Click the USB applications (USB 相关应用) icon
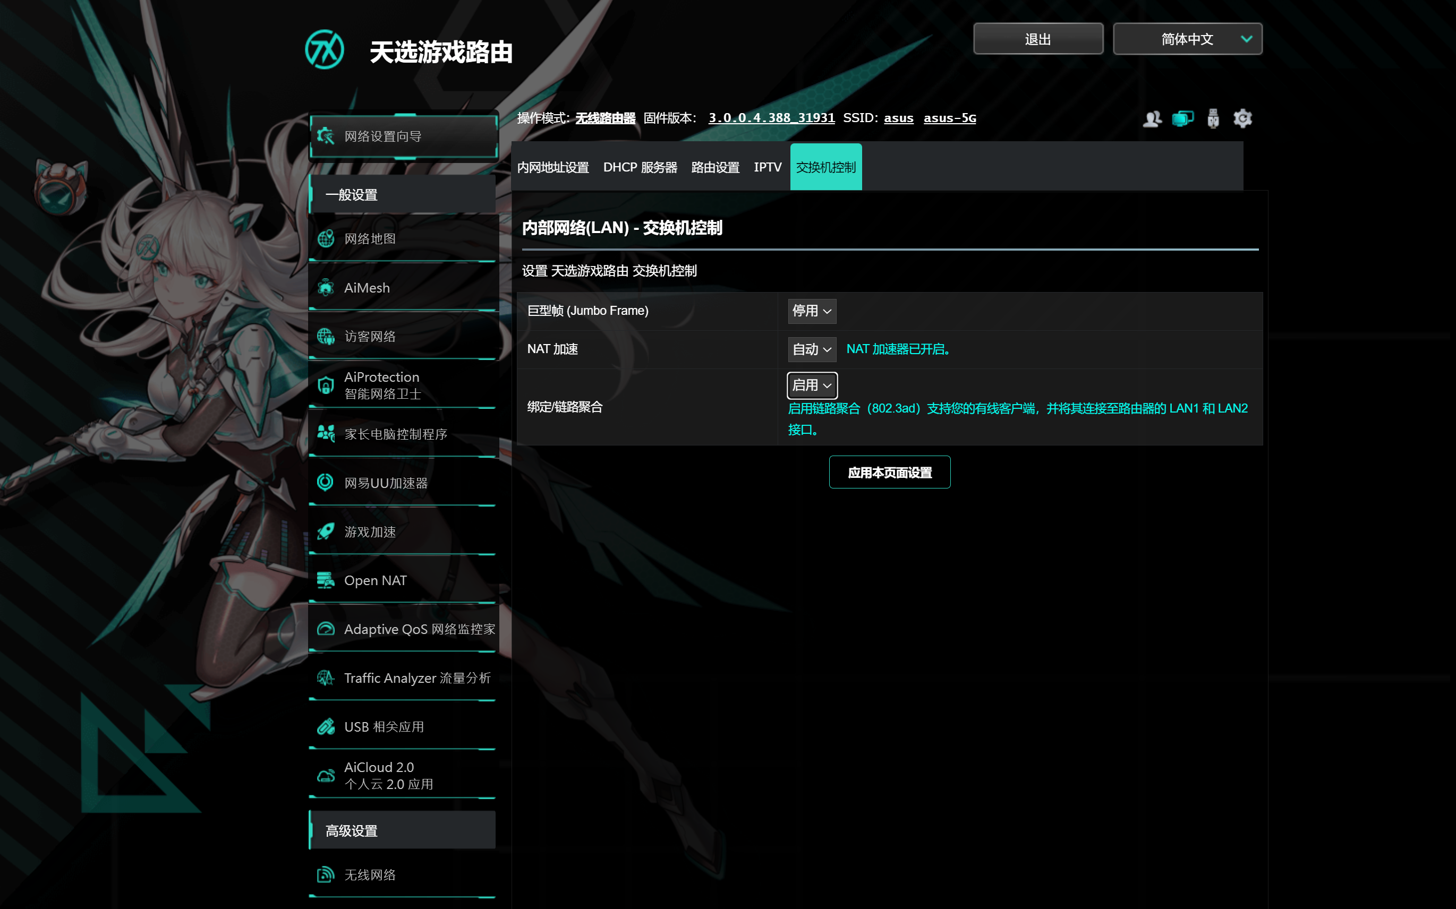1456x909 pixels. click(326, 727)
